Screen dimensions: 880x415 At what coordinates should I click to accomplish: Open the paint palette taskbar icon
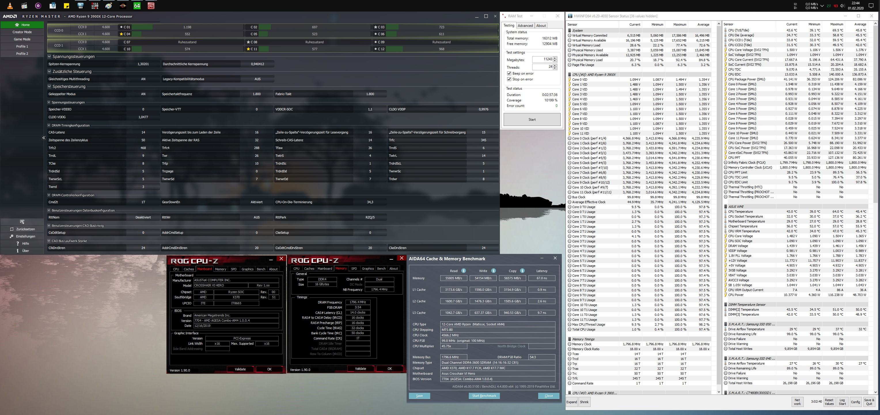[109, 5]
